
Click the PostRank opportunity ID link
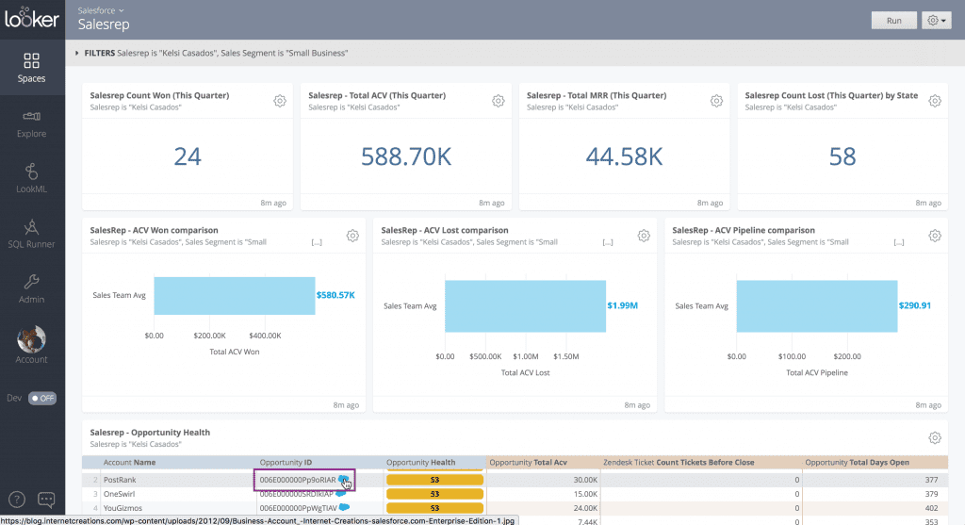[298, 480]
